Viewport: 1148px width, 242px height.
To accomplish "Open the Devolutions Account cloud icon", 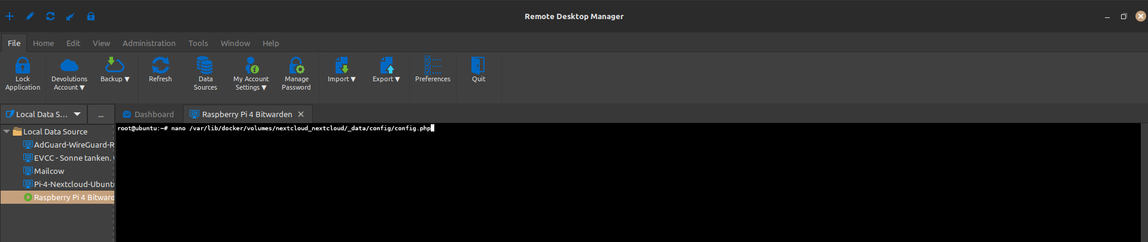I will coord(69,66).
